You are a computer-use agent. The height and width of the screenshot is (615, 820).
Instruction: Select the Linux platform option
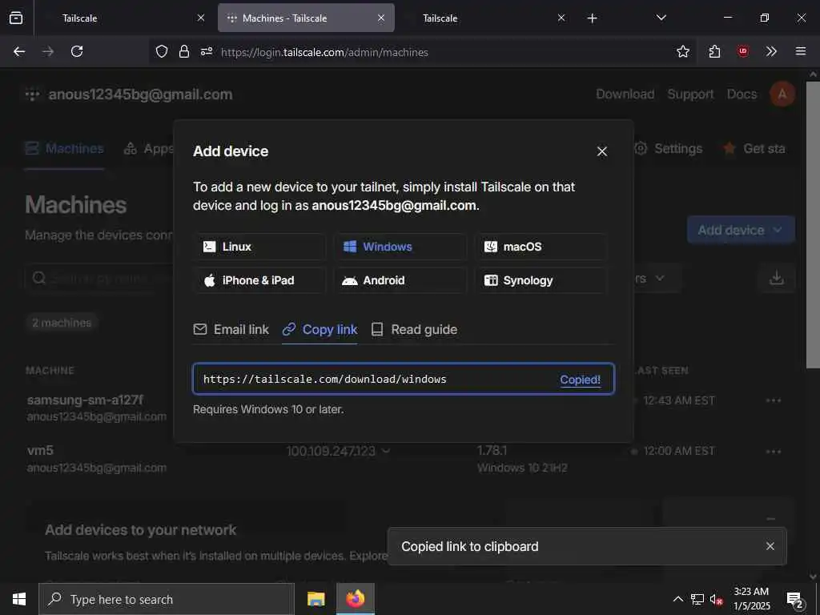coord(259,247)
